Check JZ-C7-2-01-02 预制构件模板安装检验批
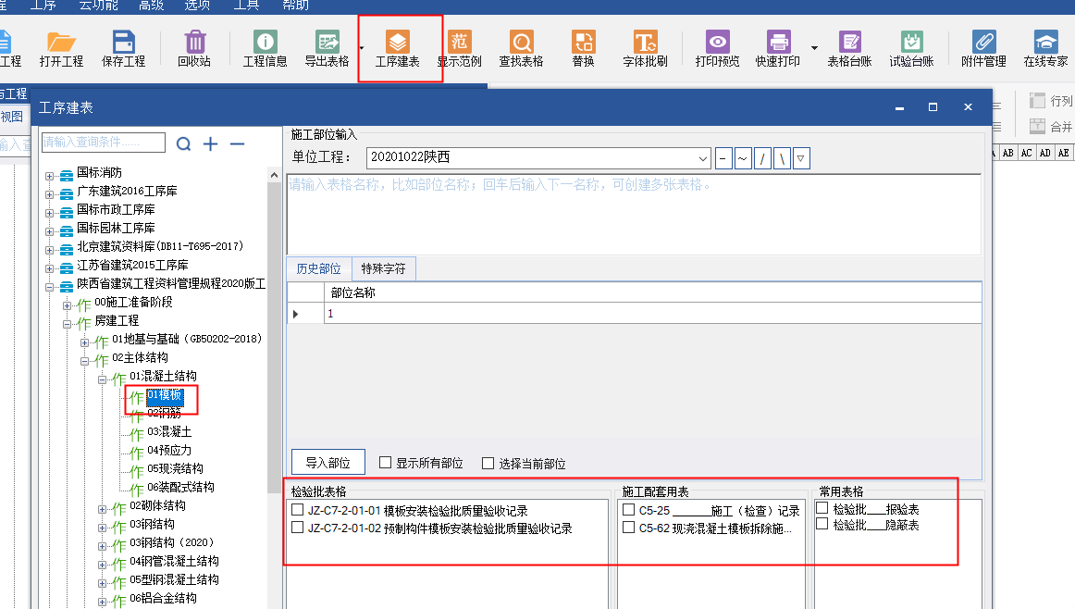1075x609 pixels. 298,528
